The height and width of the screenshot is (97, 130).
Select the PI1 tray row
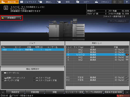pyautogui.click(x=97, y=77)
